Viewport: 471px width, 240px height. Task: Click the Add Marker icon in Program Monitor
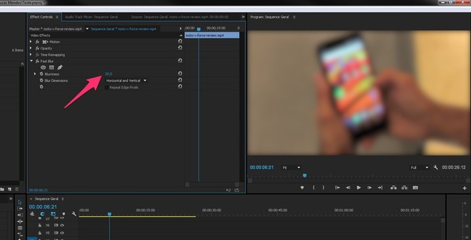tap(302, 188)
